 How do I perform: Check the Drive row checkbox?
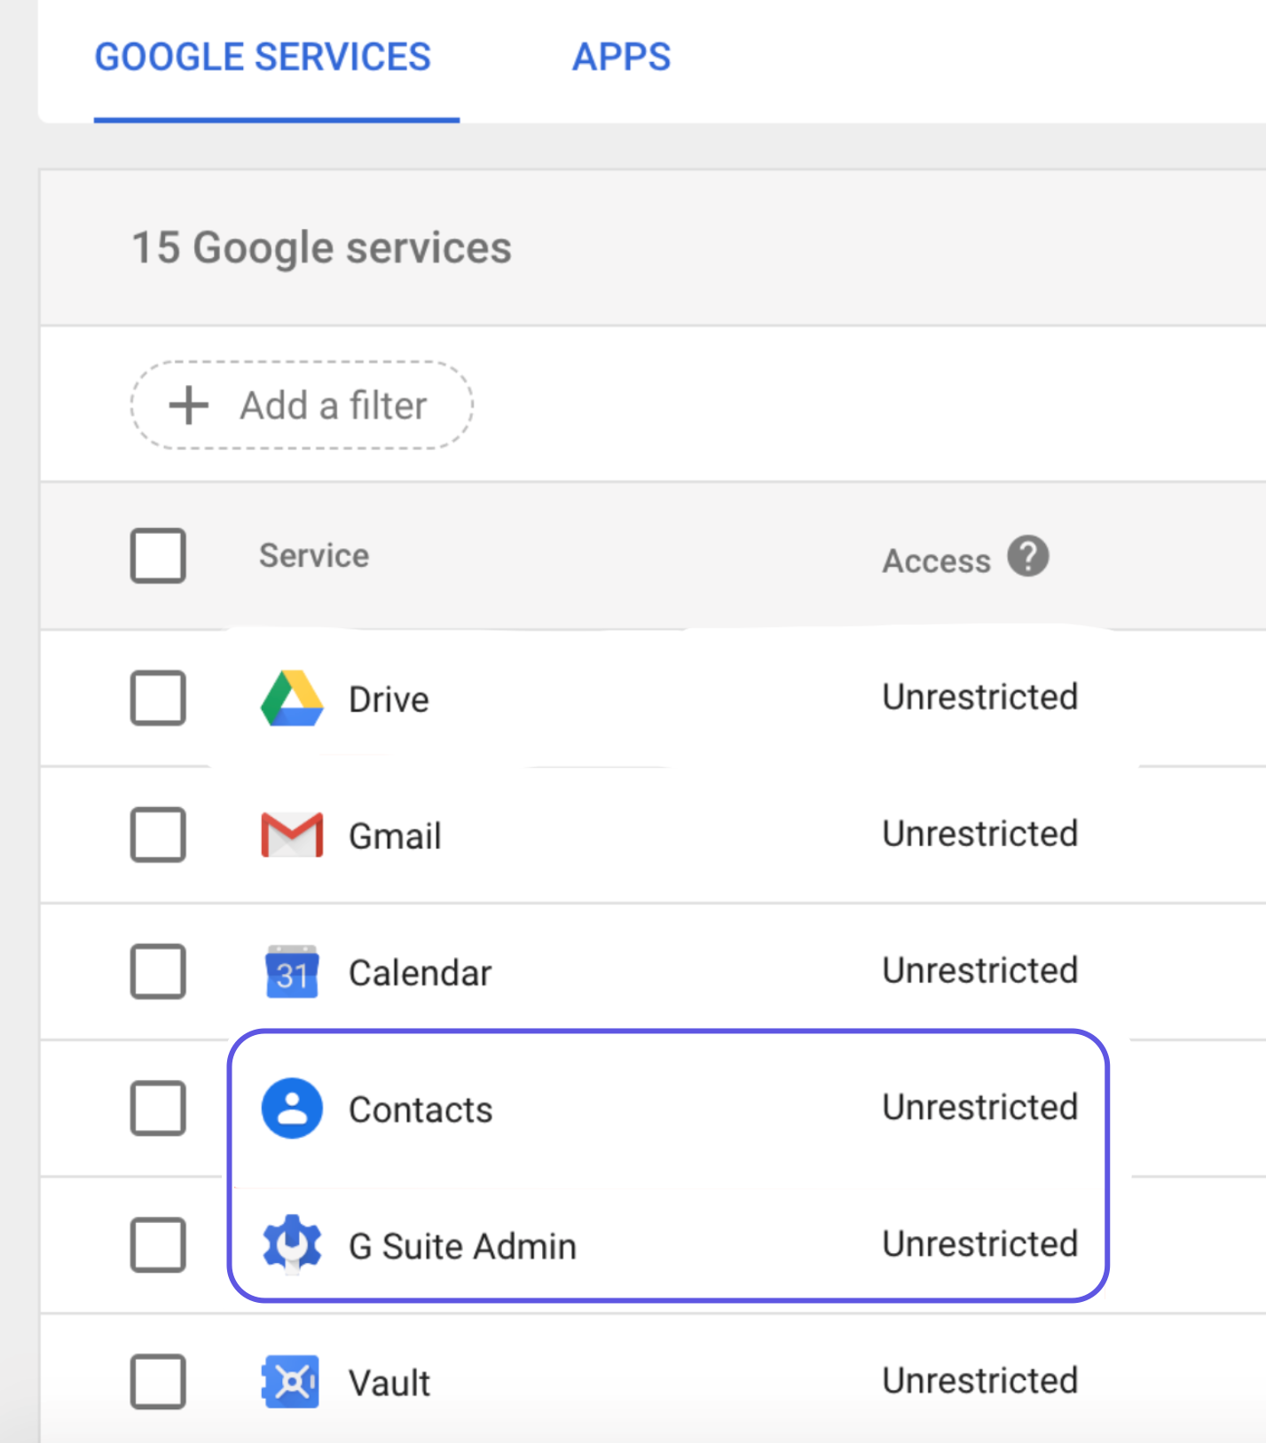tap(158, 698)
